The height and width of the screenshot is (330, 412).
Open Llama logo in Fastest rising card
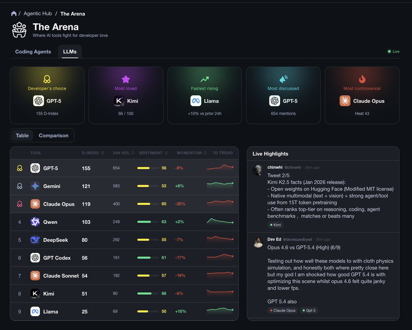[196, 101]
